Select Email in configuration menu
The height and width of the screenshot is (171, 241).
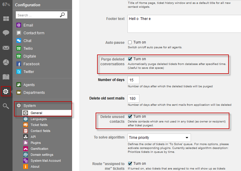click(x=28, y=25)
